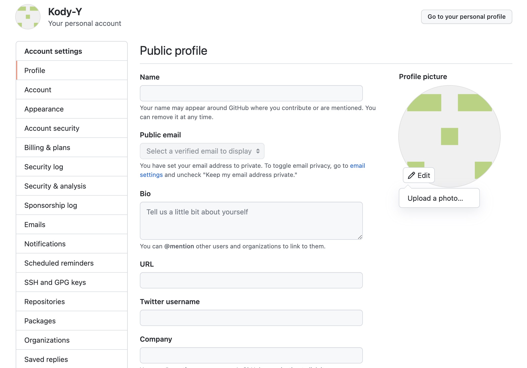The width and height of the screenshot is (527, 368).
Task: Open Account security page
Action: (x=52, y=128)
